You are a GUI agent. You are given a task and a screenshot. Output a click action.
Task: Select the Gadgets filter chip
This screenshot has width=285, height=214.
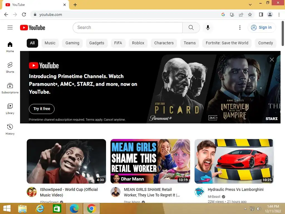[x=97, y=43]
